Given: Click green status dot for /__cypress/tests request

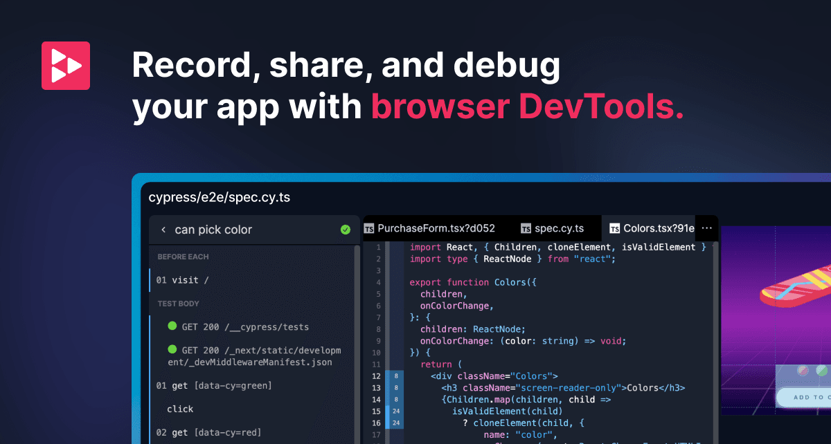Looking at the screenshot, I should [172, 326].
